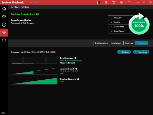Image resolution: width=153 pixels, height=115 pixels.
Task: Click the iolo logo at bottom left
Action: [3, 113]
